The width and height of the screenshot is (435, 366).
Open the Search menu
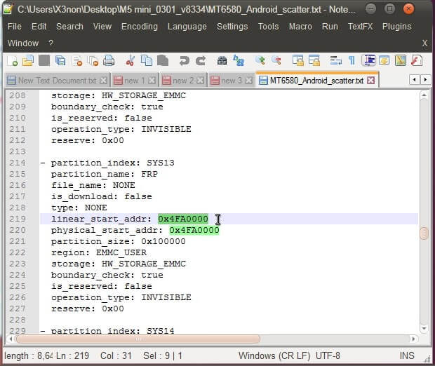69,27
